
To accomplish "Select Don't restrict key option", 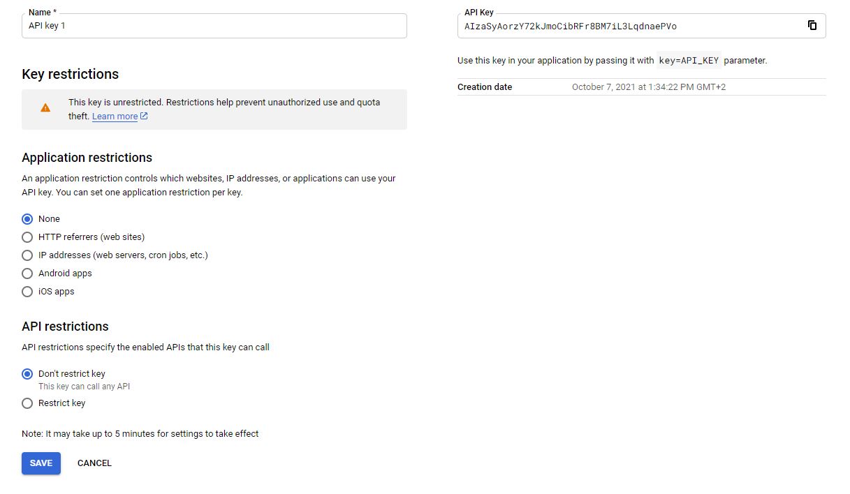I will (27, 374).
